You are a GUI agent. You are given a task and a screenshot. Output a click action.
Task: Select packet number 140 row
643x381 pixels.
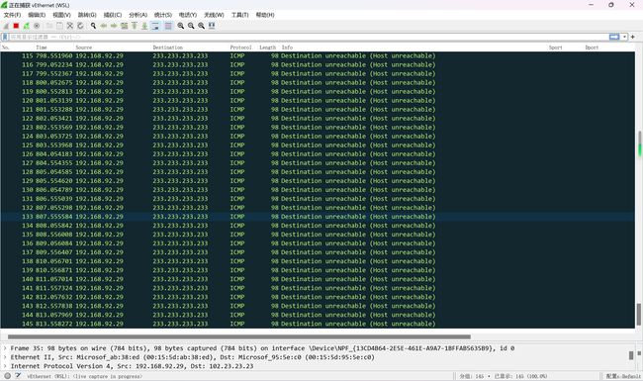click(x=318, y=279)
